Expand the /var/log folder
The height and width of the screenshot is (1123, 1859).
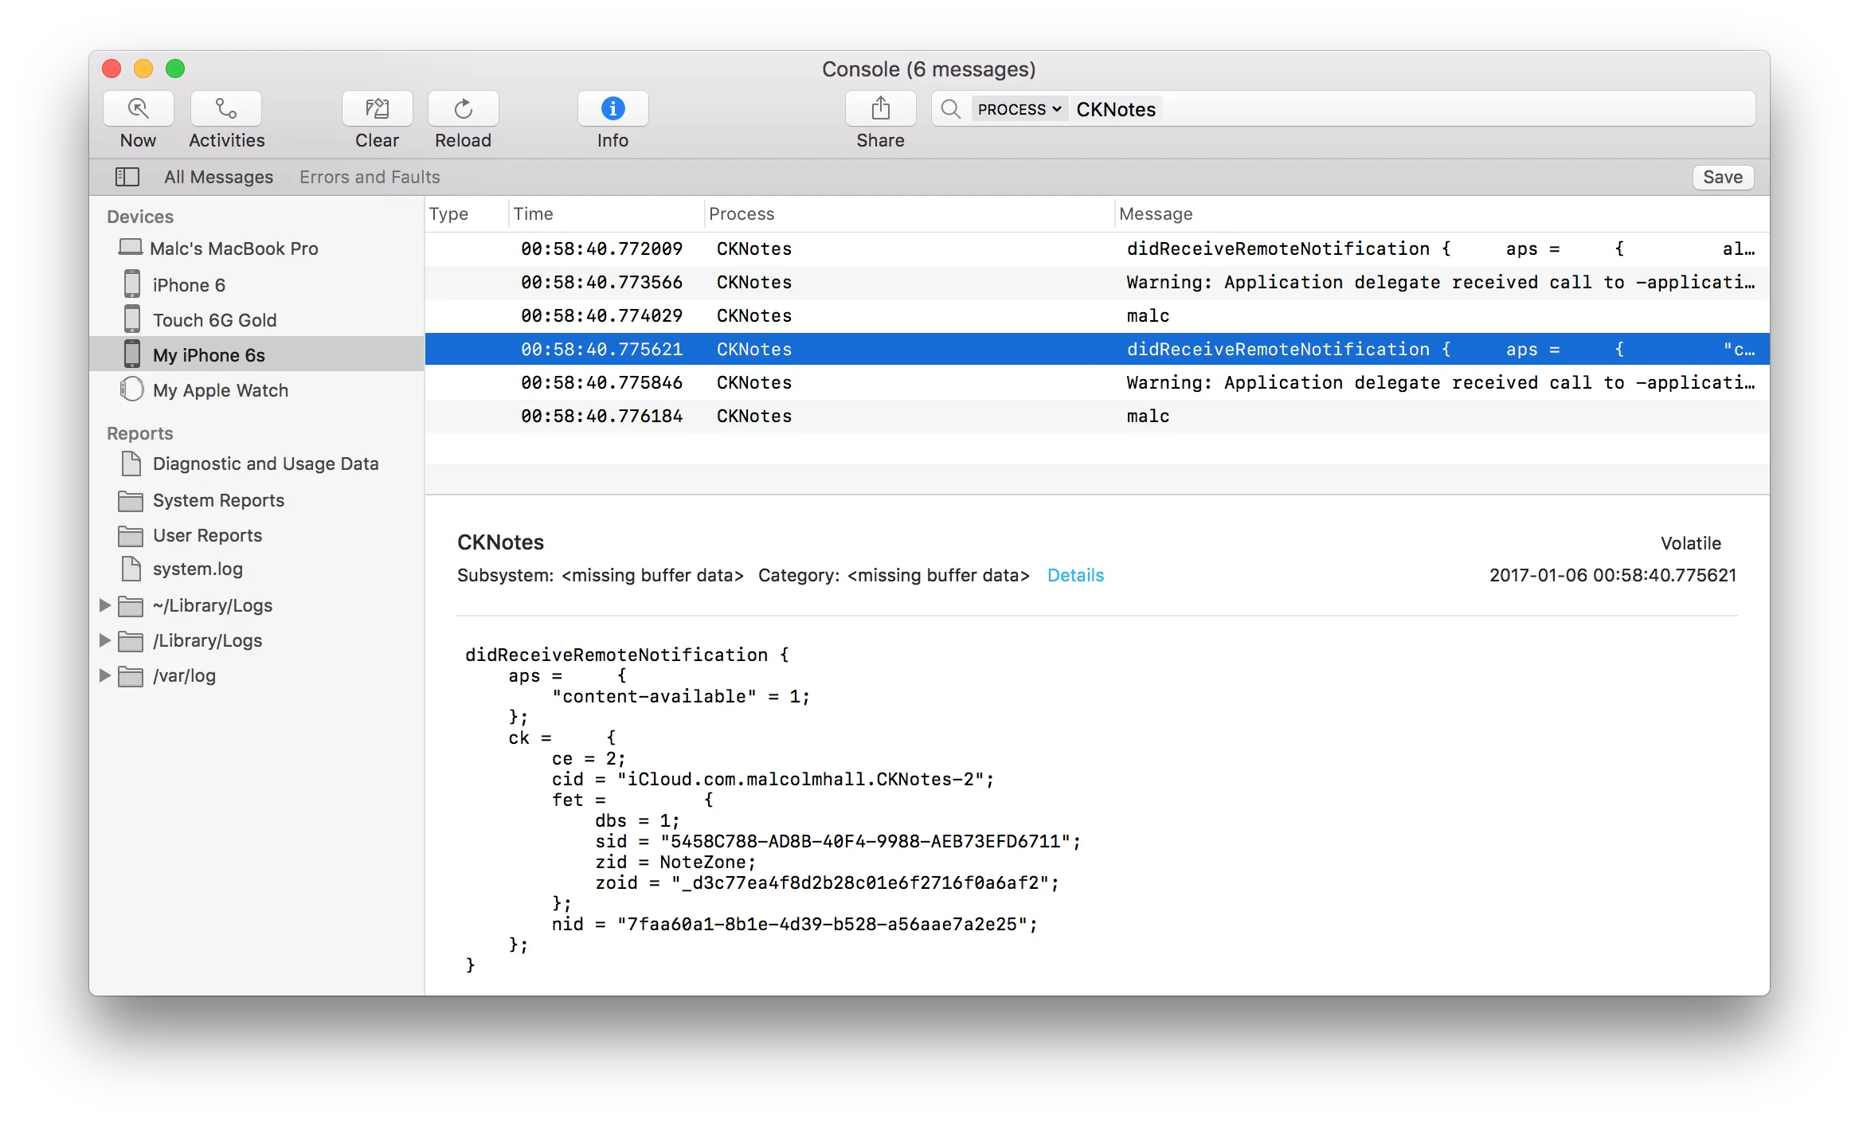click(104, 675)
